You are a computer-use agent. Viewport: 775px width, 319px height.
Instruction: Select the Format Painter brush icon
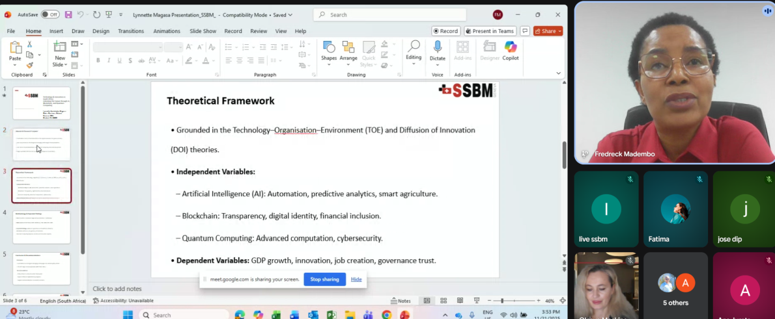pos(30,65)
